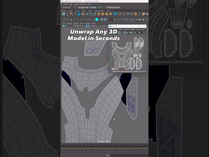Open the Cache menu in Maya
The height and width of the screenshot is (157, 209).
(x=66, y=4)
